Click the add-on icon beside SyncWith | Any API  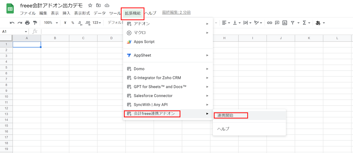click(x=129, y=105)
